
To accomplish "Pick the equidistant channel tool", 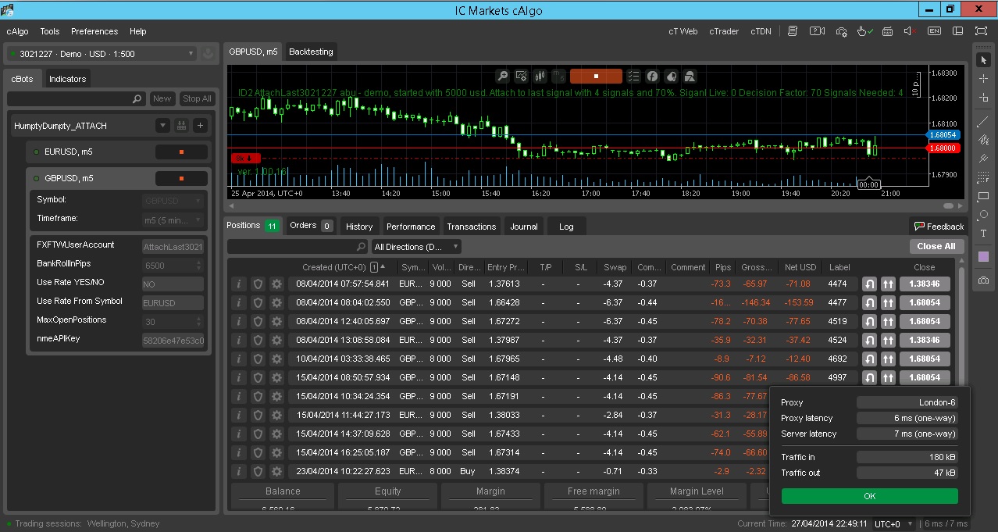I will pos(983,140).
